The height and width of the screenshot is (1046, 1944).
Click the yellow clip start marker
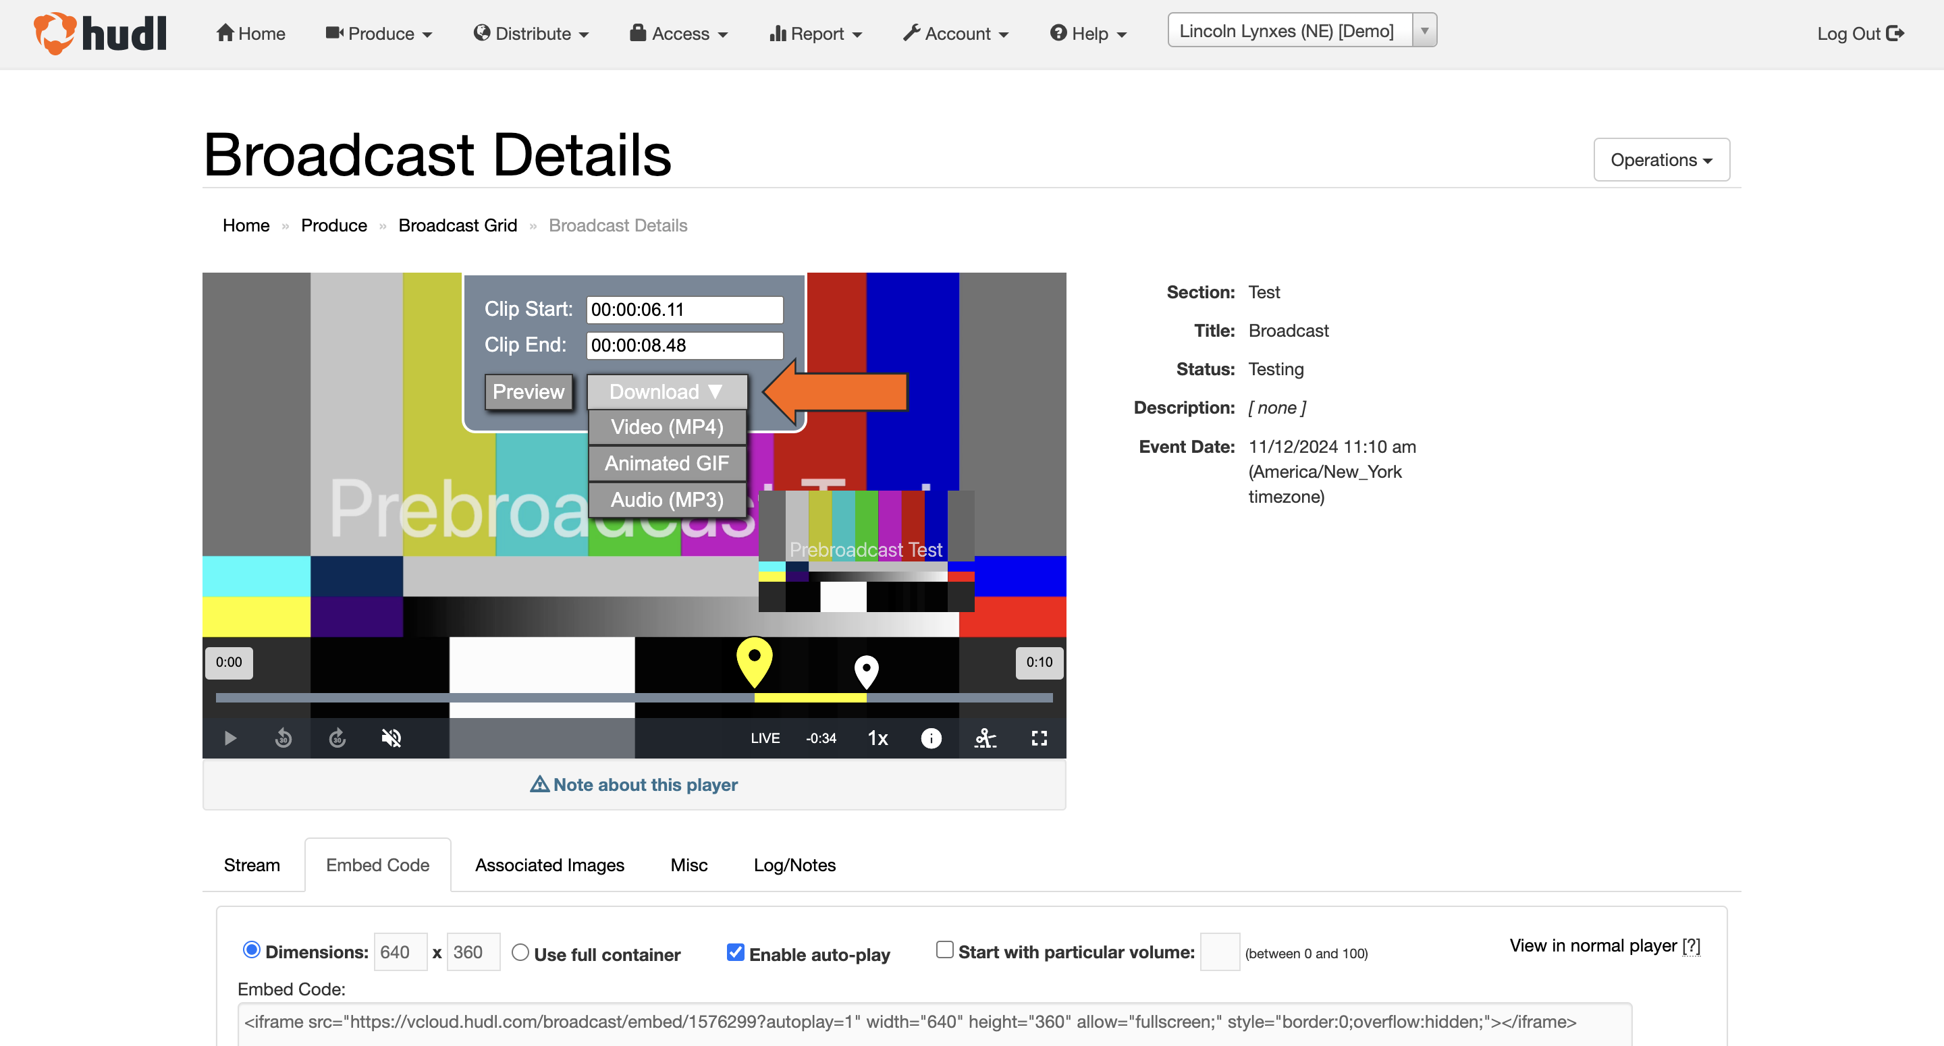click(754, 661)
